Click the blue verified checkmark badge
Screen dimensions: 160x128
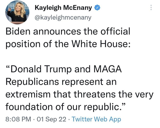pyautogui.click(x=97, y=8)
